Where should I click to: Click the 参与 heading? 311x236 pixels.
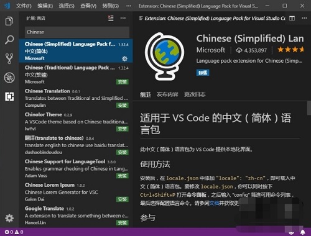[147, 218]
